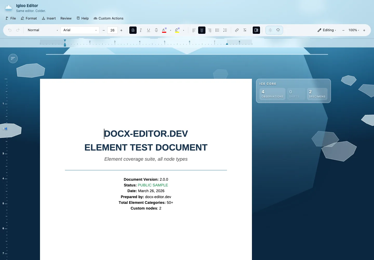Click the Igloo Editor logo icon

(x=9, y=8)
